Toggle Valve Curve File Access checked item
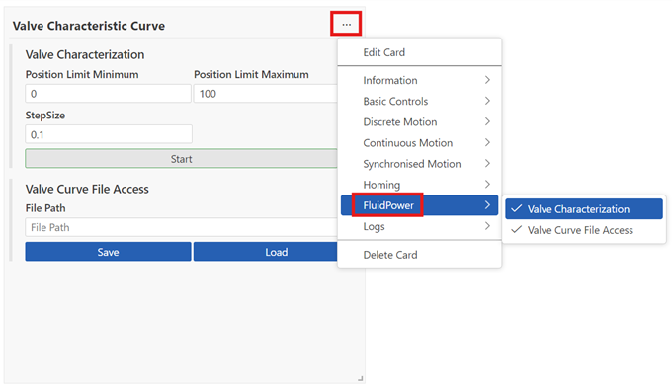Viewport: 672px width, 390px height. 584,230
